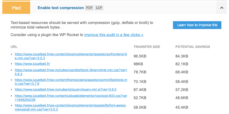Collapse the Enable text compression audit chevron

point(222,8)
